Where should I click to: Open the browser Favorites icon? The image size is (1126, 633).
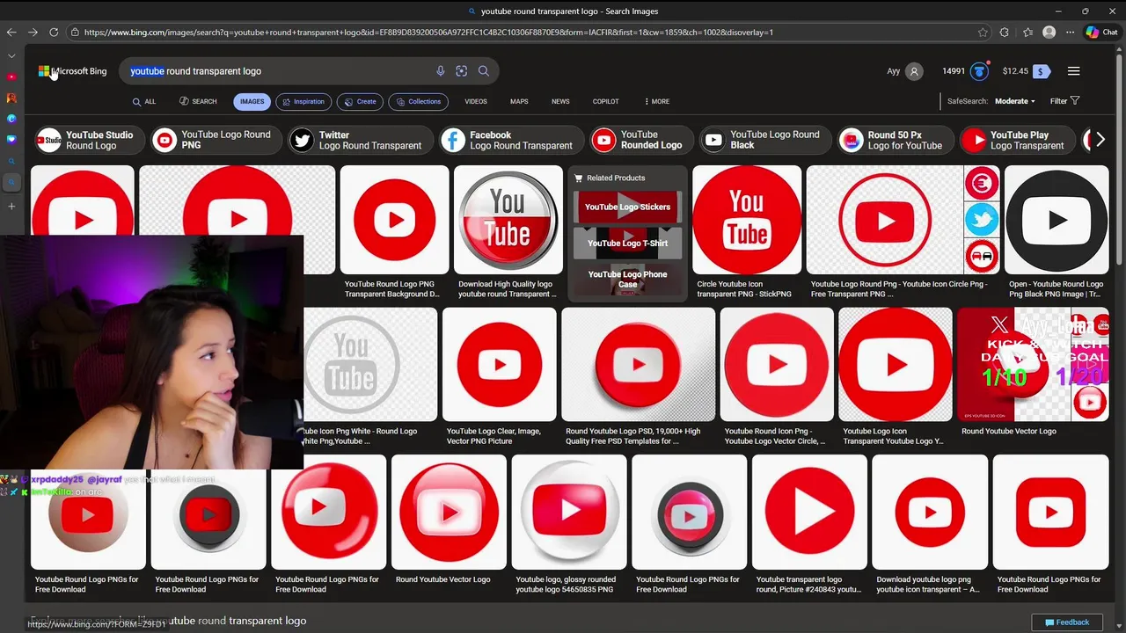1027,33
